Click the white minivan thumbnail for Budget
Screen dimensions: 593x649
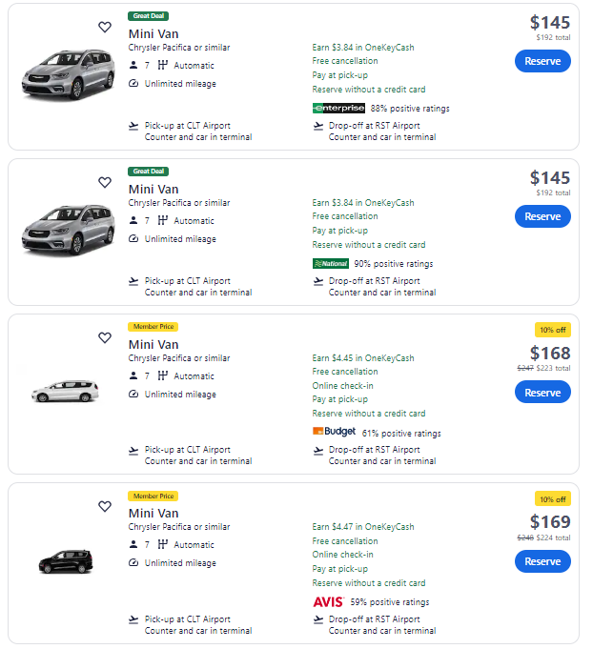coord(65,391)
